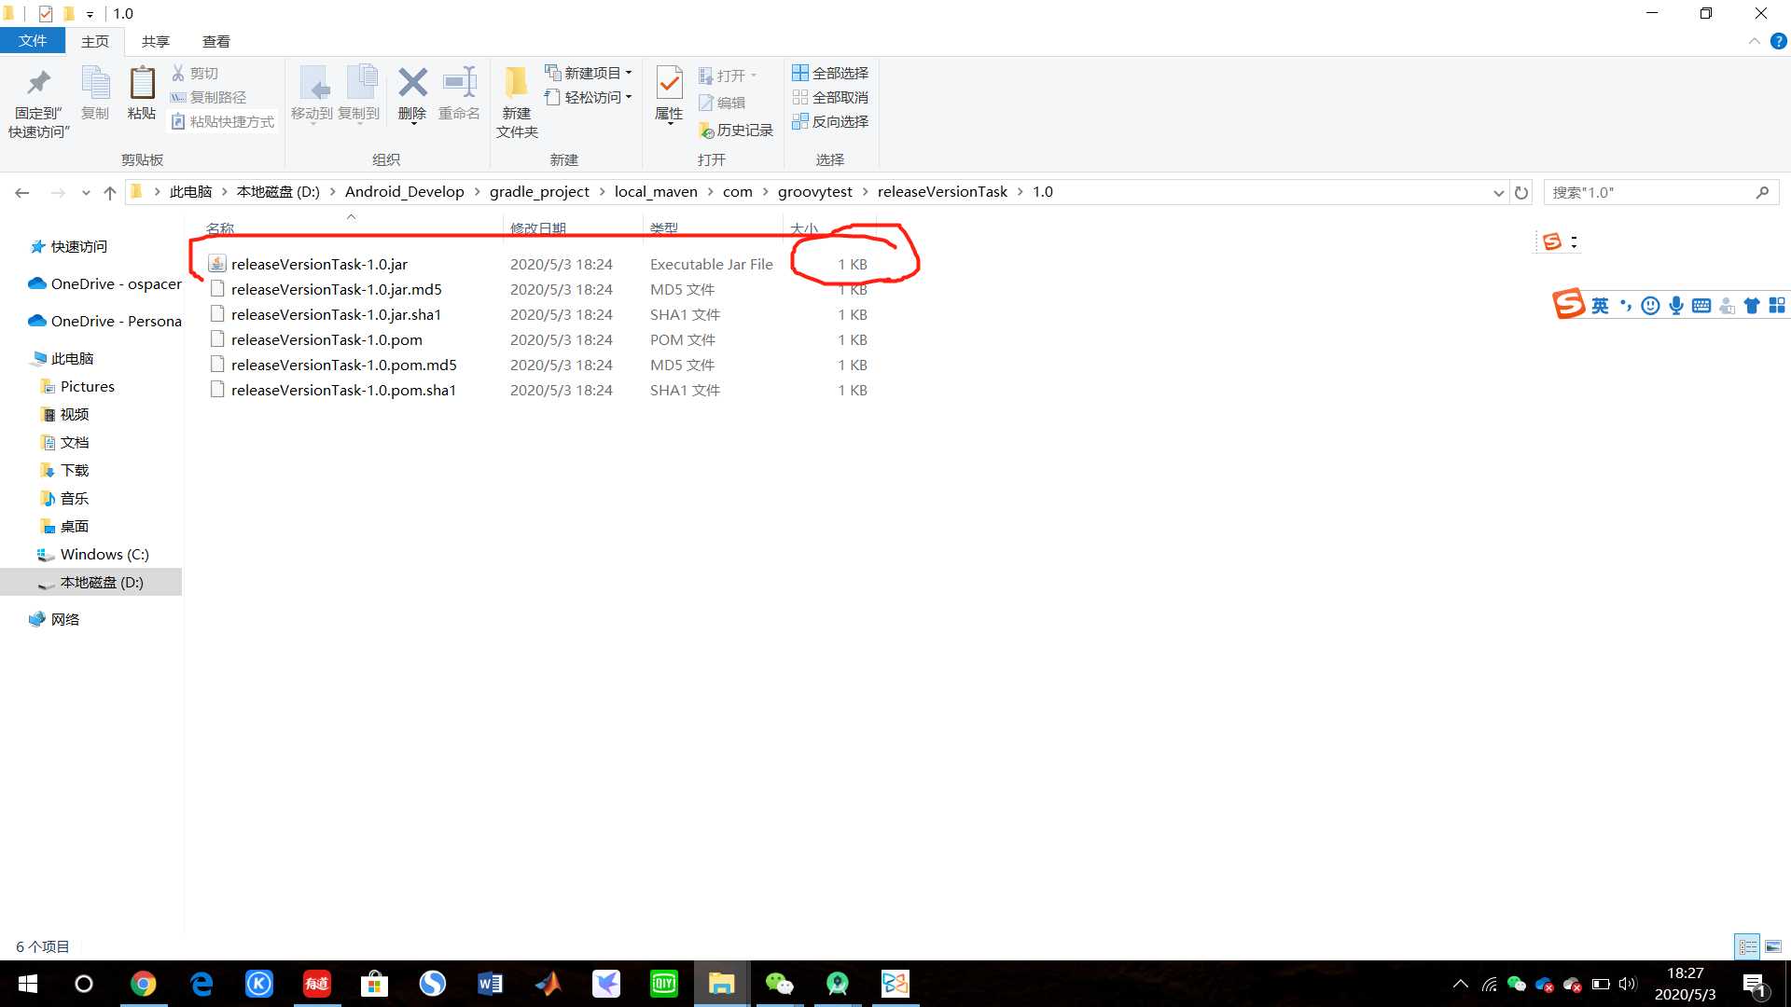Click the Pin to Quick Access icon
This screenshot has height=1007, width=1791.
38,82
